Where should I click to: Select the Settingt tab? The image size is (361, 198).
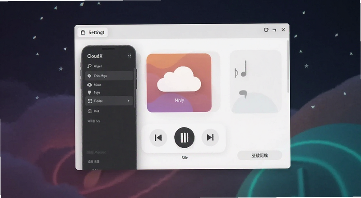[93, 32]
